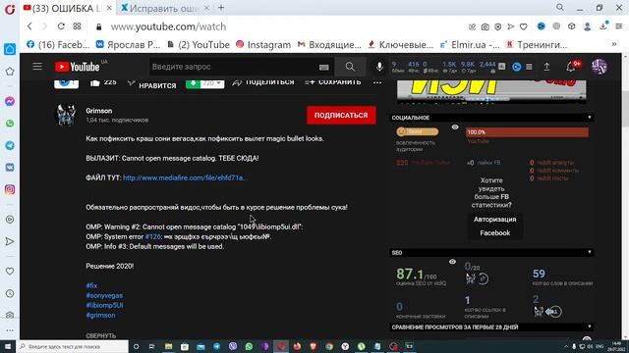The height and width of the screenshot is (353, 629).
Task: Open Opera downloads icon
Action: click(x=603, y=26)
